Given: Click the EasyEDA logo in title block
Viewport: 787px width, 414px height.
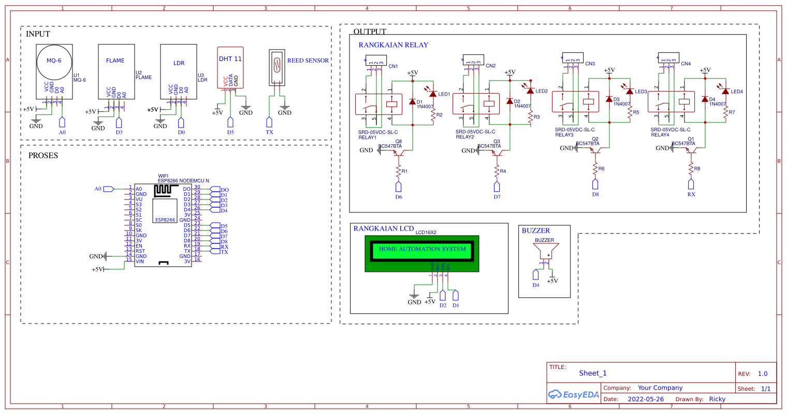Looking at the screenshot, I should pos(574,394).
